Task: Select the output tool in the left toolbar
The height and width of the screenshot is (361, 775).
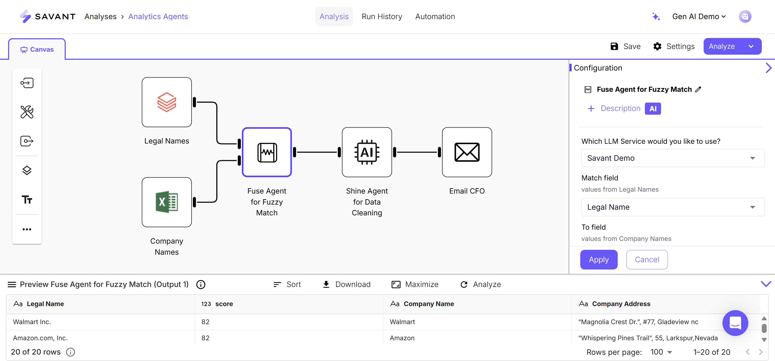Action: click(27, 141)
